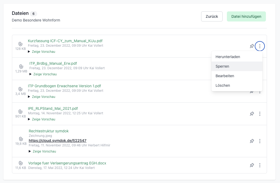Pin the Rechtestruktur symdok file

[x=252, y=141]
